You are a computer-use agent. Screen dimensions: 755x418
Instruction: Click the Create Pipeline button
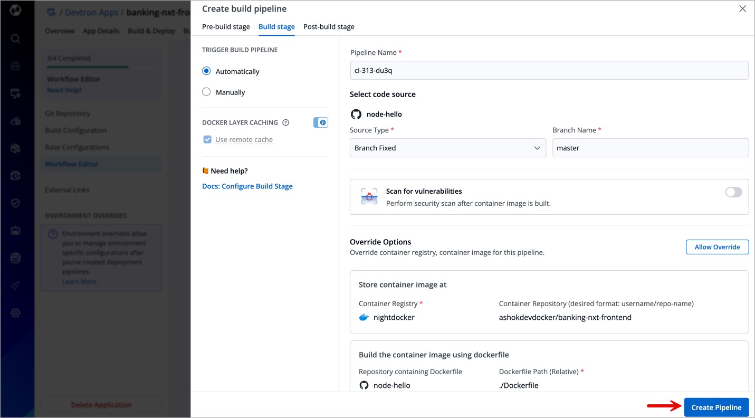(x=716, y=407)
